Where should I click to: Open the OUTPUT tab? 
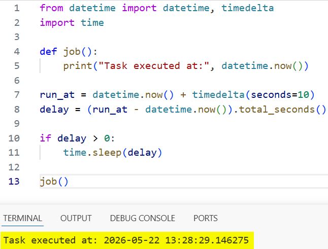(76, 218)
